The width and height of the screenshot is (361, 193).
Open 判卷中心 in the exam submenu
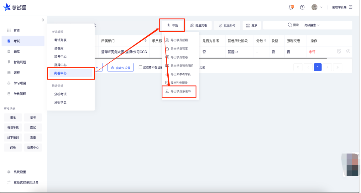(60, 73)
